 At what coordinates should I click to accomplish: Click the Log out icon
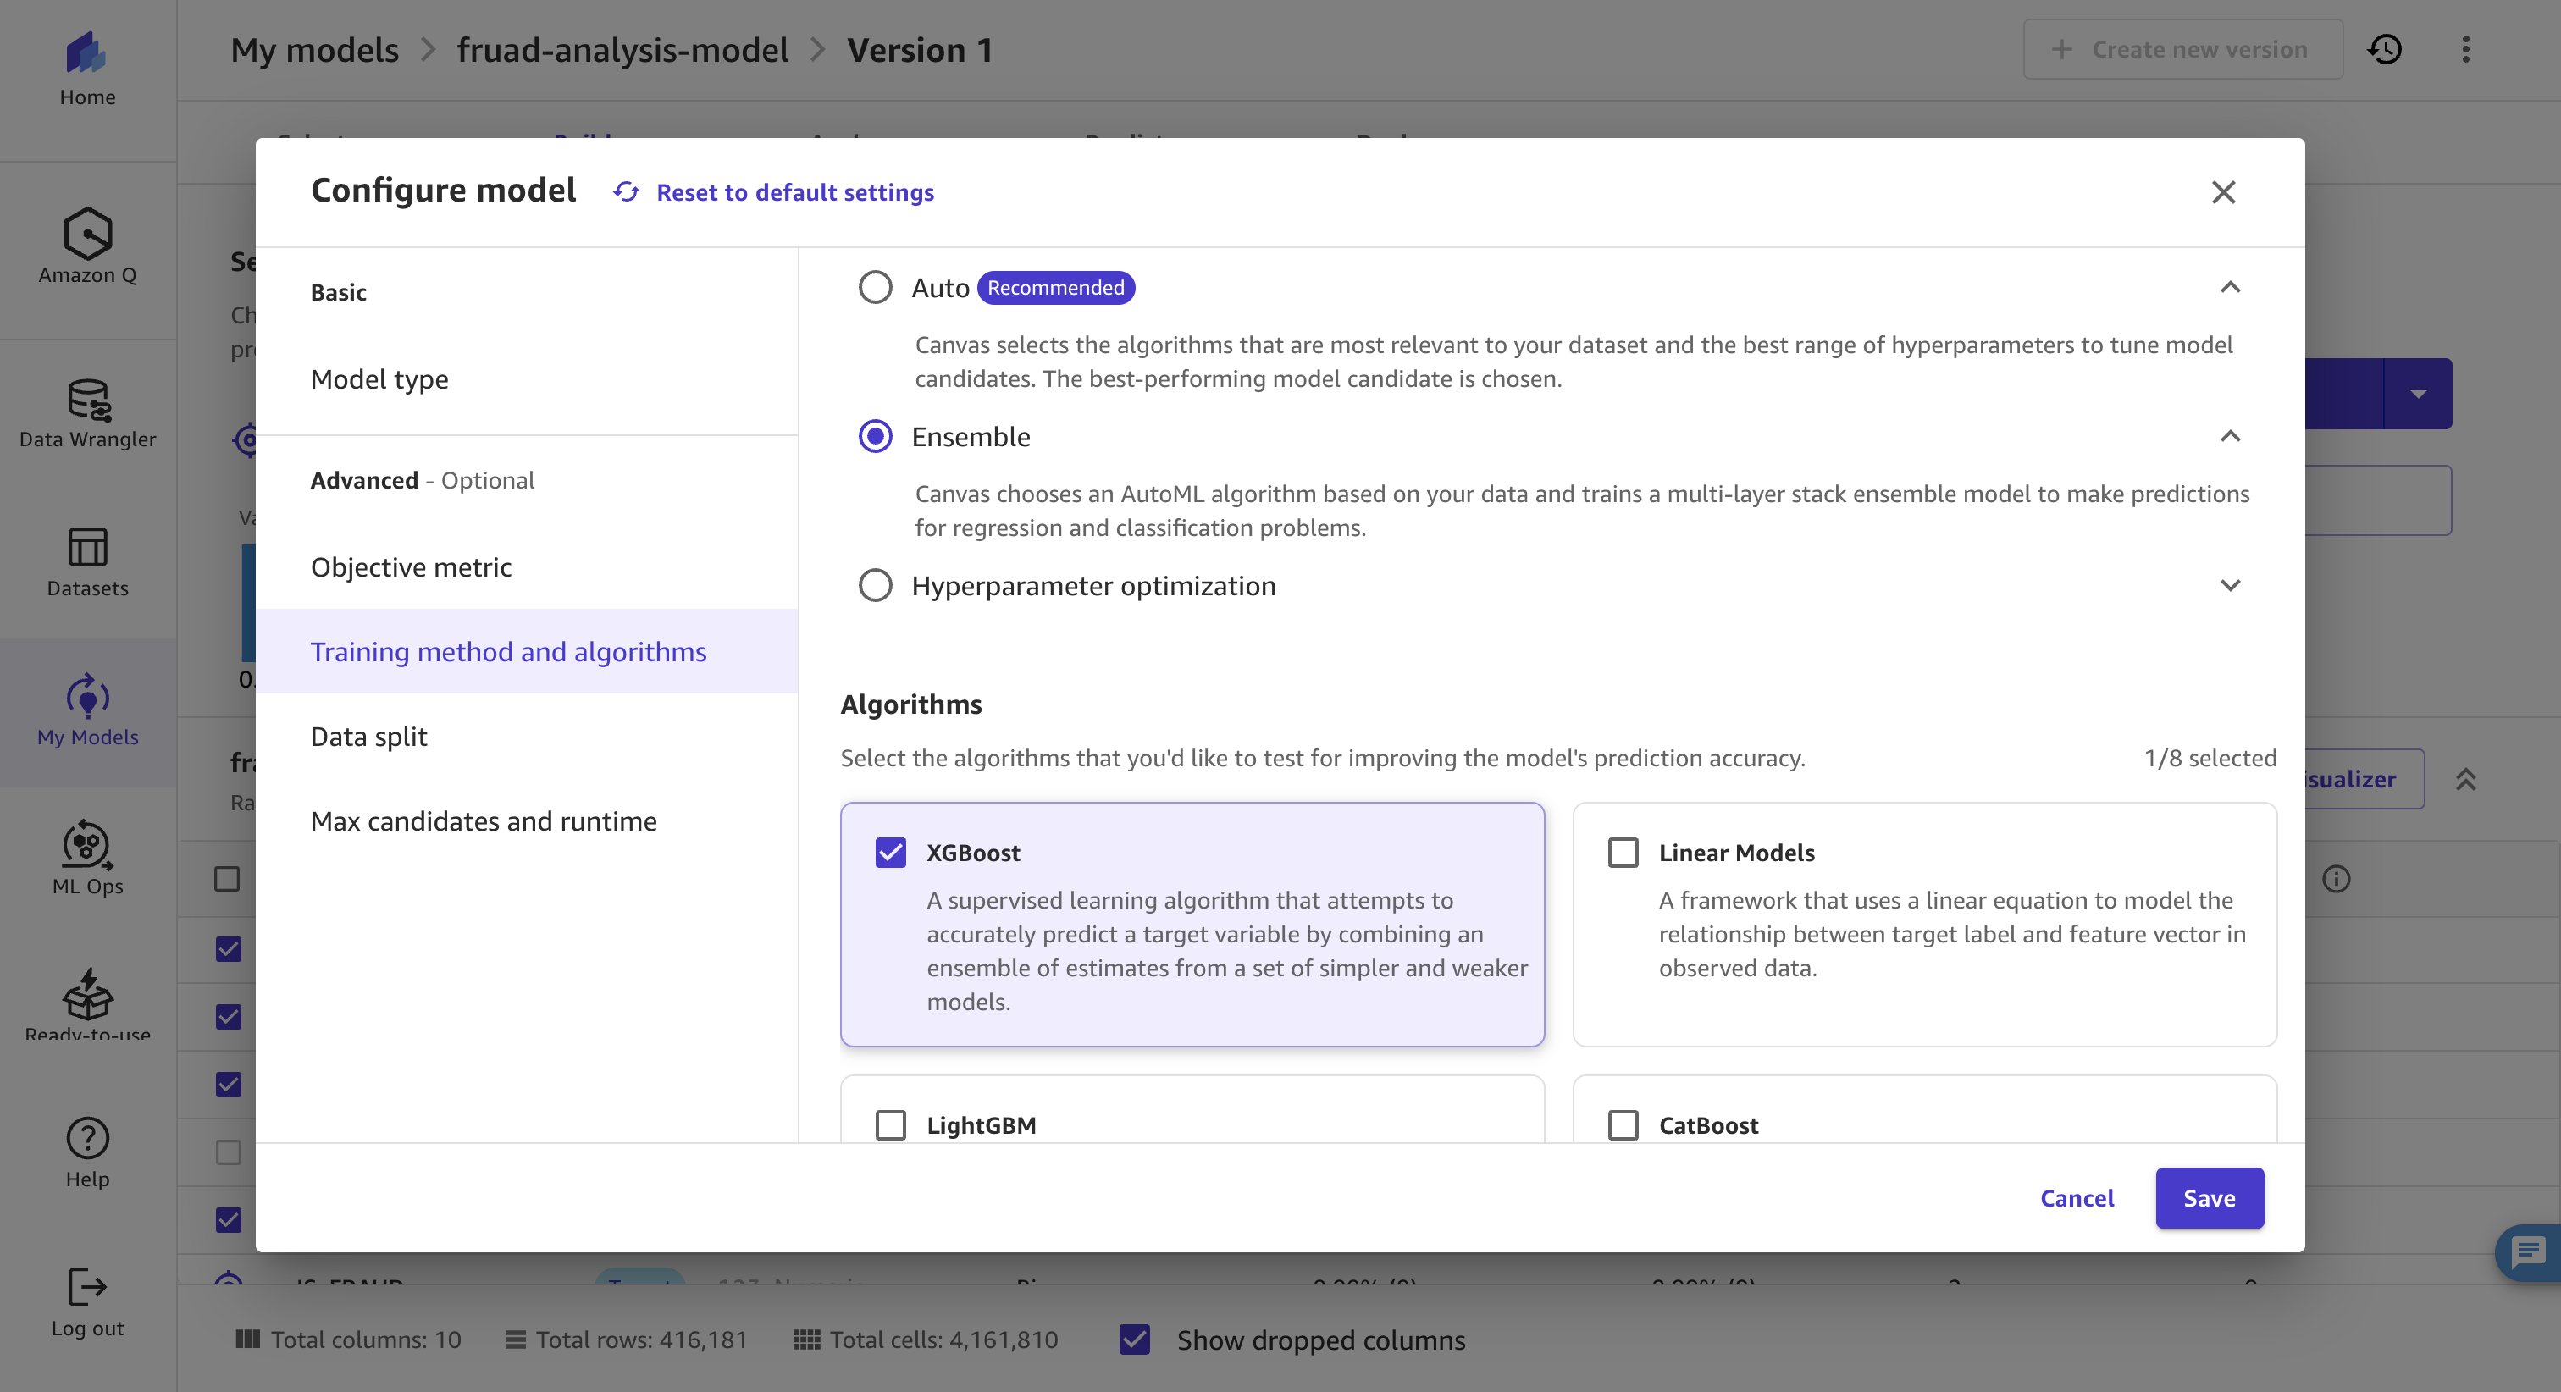point(87,1287)
